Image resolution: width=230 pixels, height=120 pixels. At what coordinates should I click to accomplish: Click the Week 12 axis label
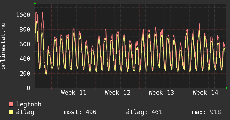tap(118, 93)
